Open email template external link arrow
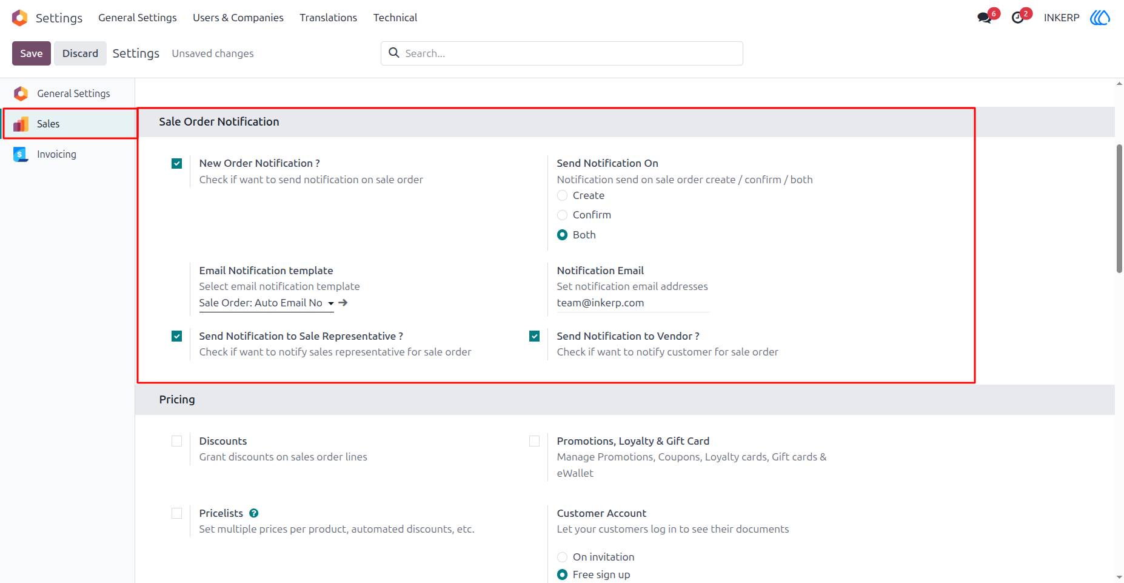 343,303
